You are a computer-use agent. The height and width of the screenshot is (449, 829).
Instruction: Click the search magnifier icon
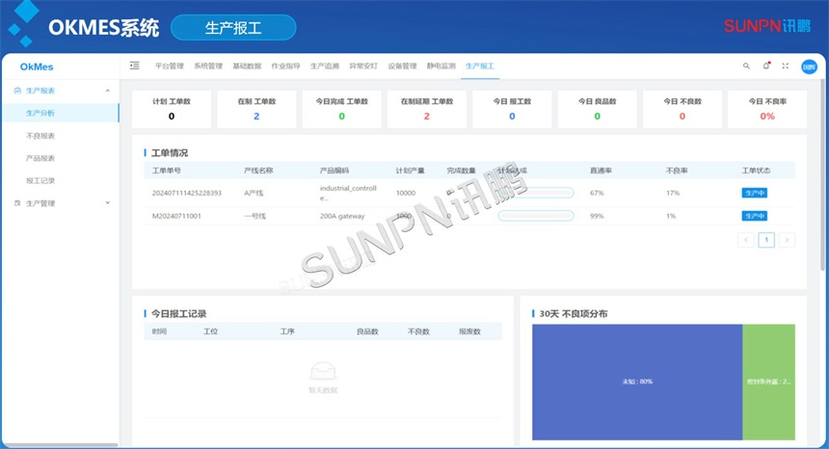(746, 66)
